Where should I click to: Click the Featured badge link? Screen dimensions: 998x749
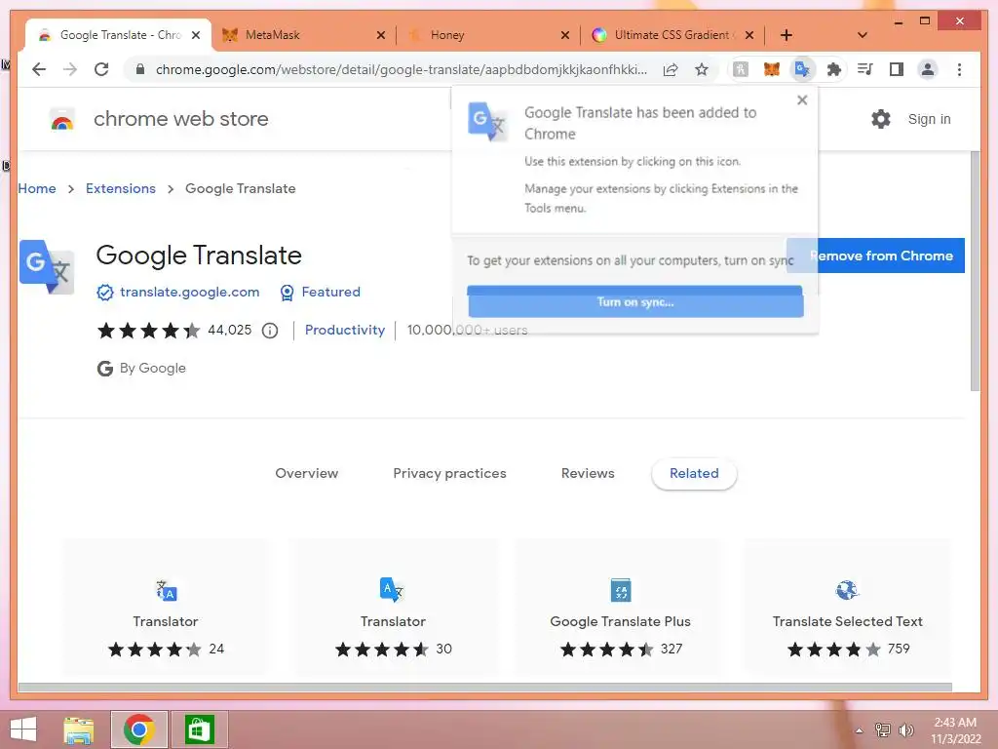tap(330, 292)
